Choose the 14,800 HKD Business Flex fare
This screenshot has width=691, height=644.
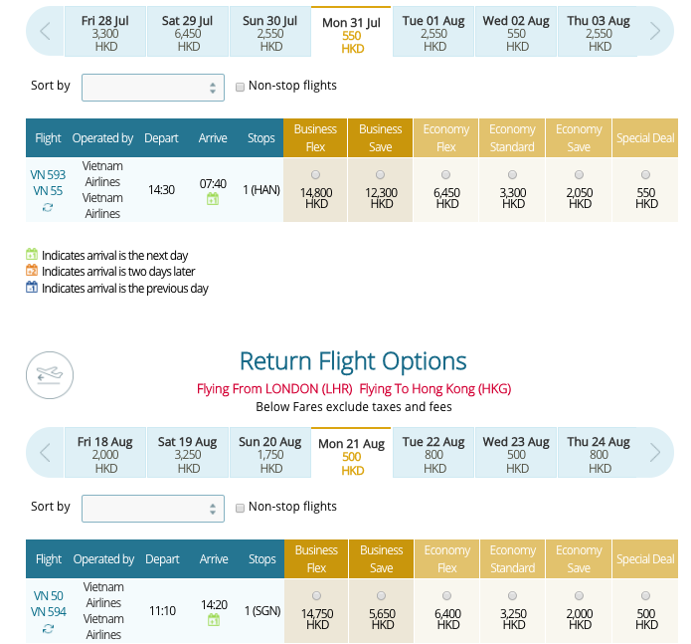click(315, 174)
